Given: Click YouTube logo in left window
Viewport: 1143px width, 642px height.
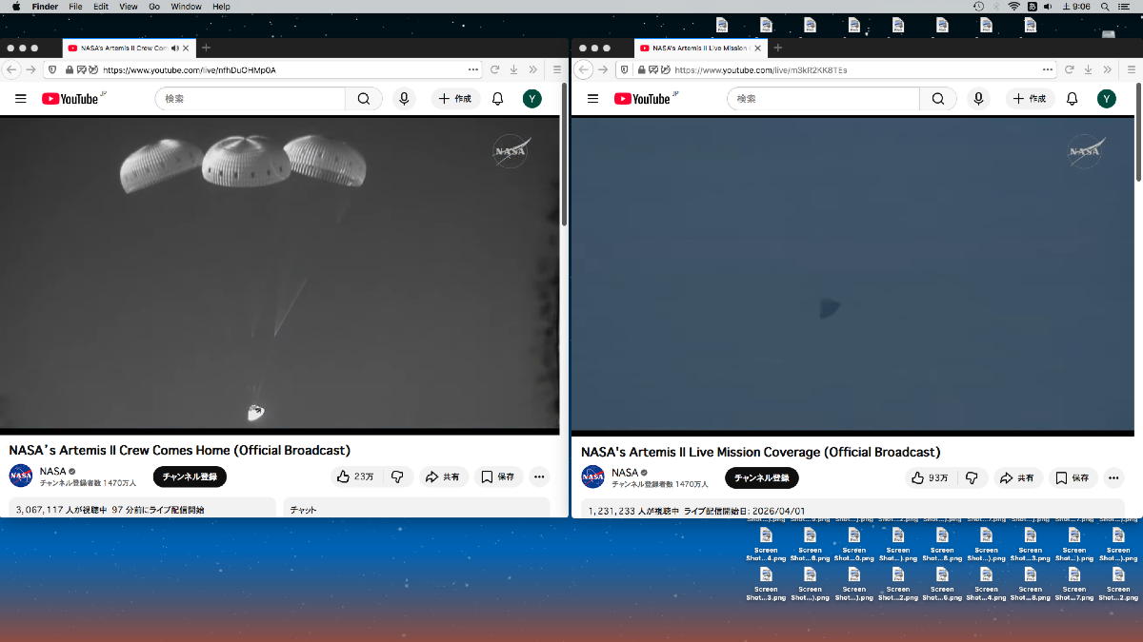Looking at the screenshot, I should click(70, 99).
